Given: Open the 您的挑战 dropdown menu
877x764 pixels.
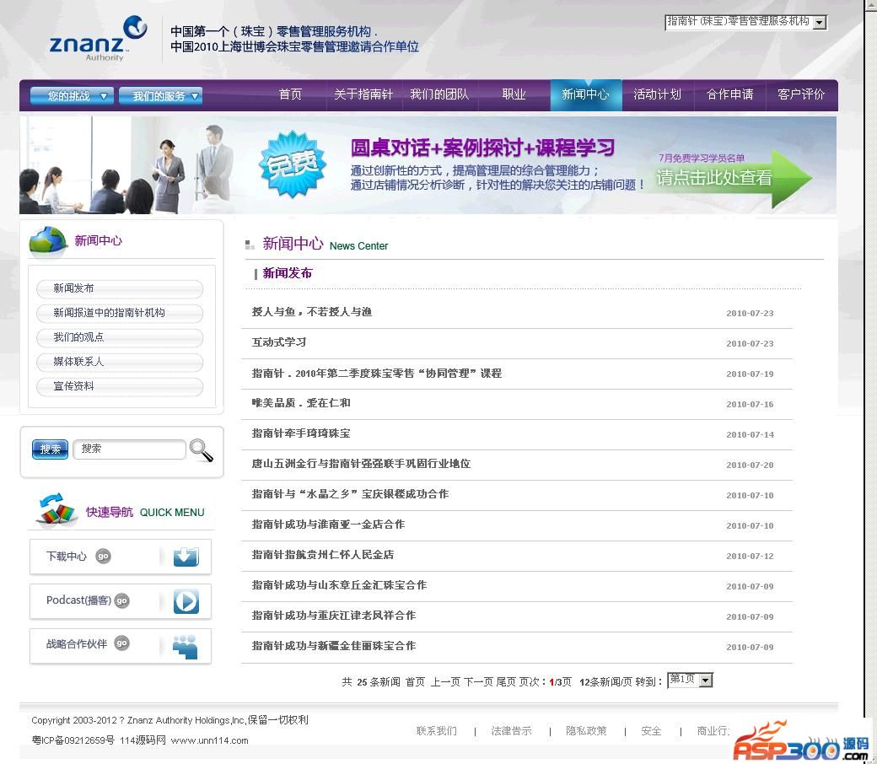Looking at the screenshot, I should (72, 95).
